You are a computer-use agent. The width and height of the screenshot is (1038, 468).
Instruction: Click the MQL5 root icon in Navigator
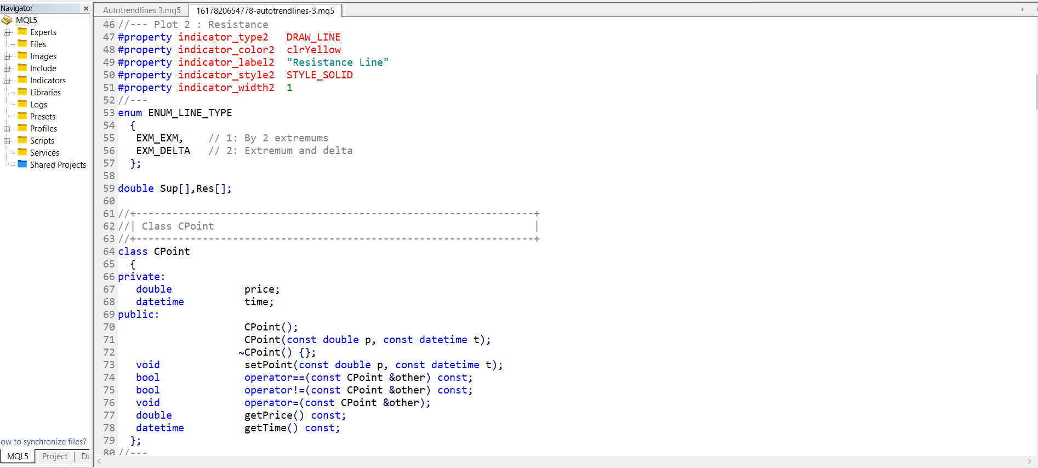coord(7,20)
